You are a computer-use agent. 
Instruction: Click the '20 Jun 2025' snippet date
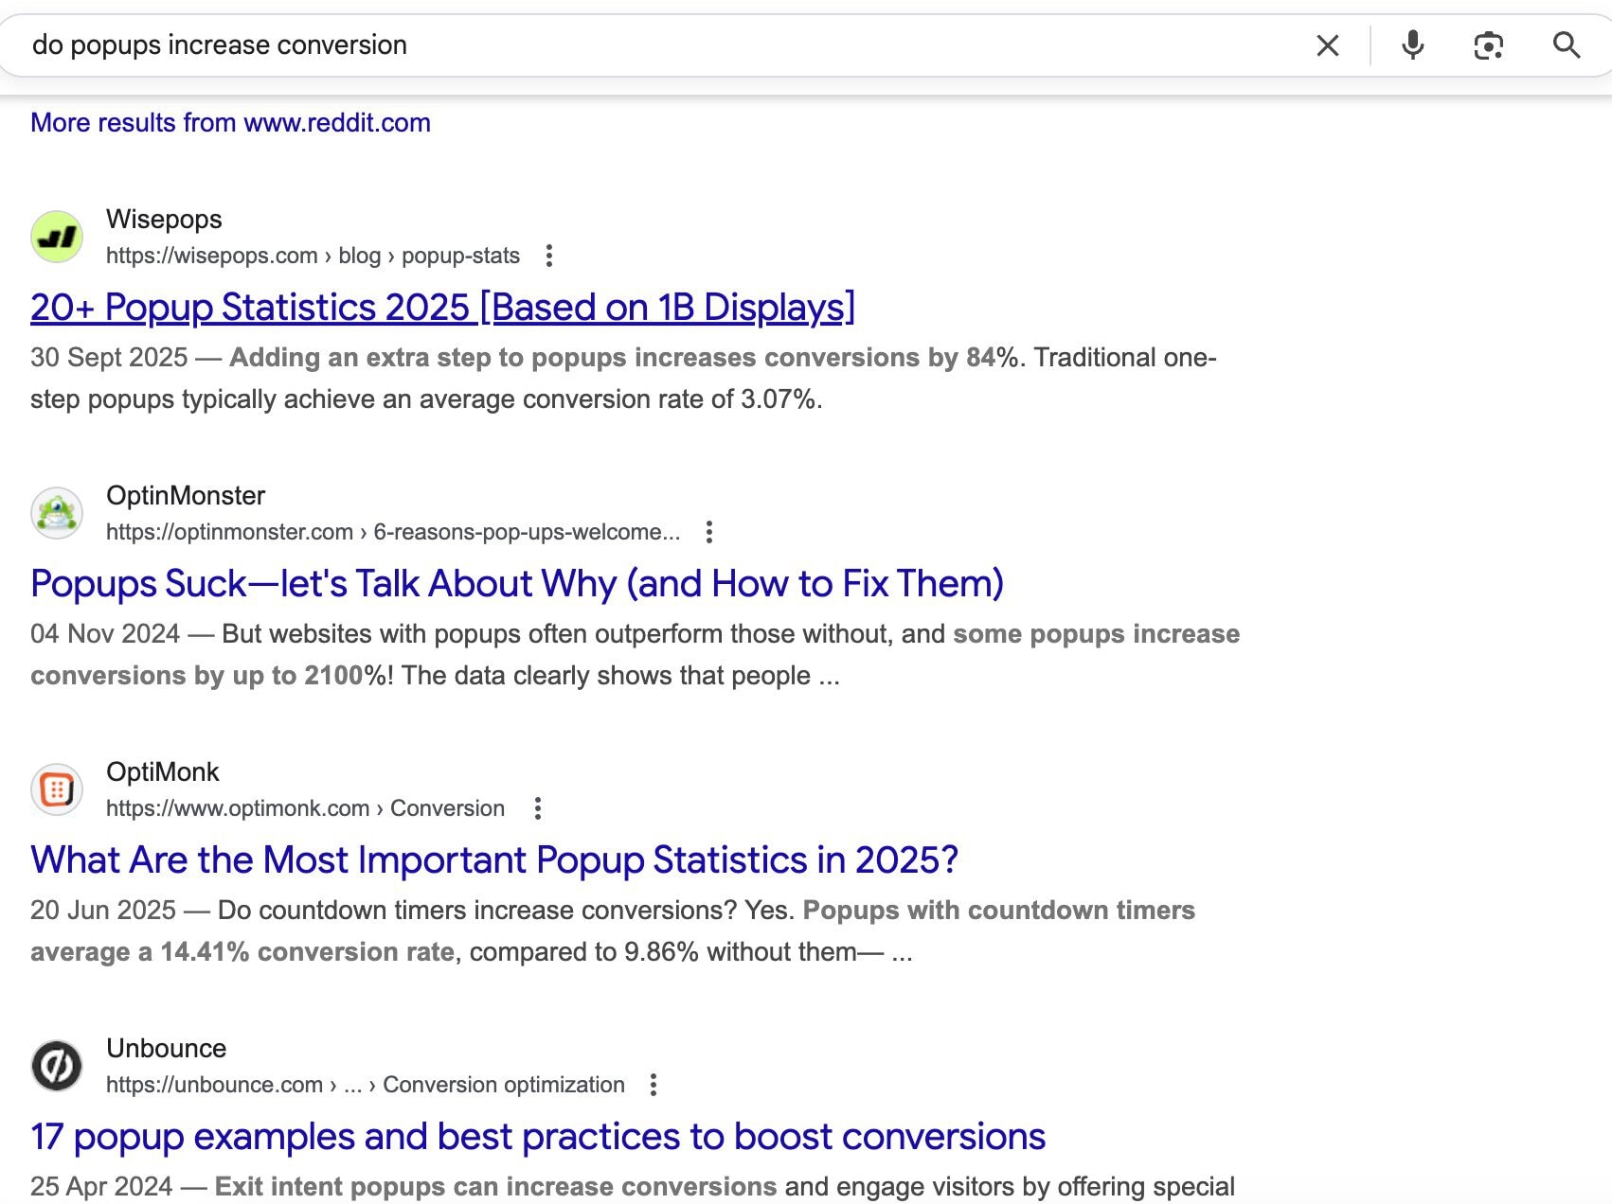click(x=103, y=911)
